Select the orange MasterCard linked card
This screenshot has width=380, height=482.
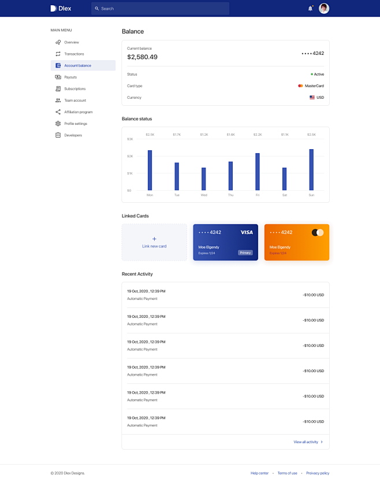coord(296,242)
